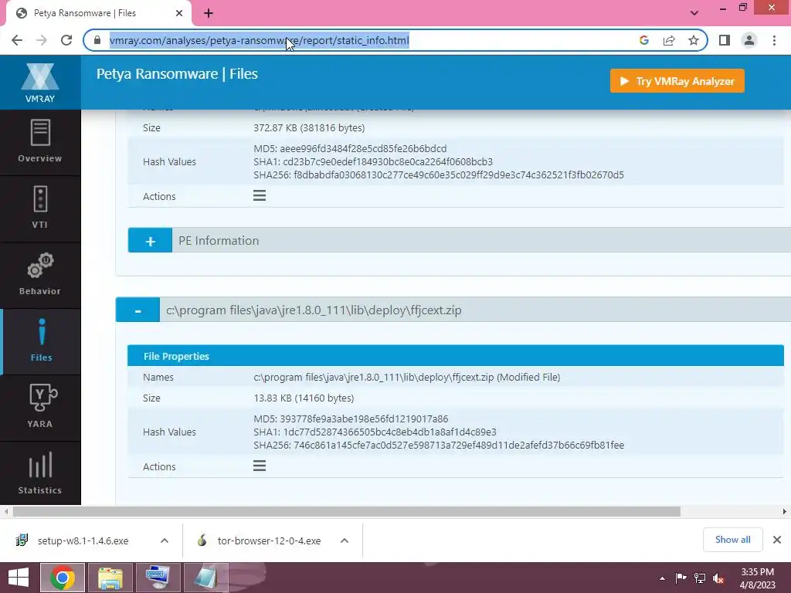Open the clock showing 3:35 PM

tap(757, 578)
